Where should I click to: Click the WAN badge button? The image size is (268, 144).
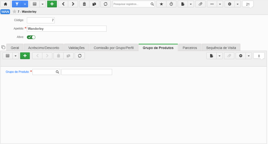(x=5, y=12)
